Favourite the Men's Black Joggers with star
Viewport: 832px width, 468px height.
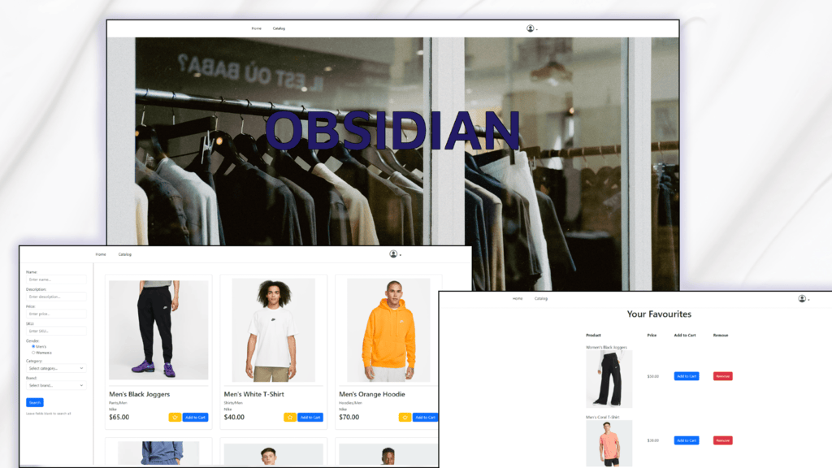175,418
